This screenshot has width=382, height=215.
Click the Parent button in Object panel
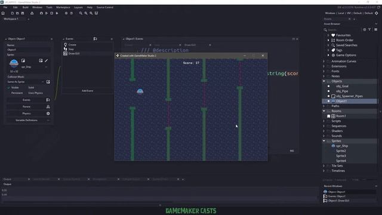[x=26, y=107]
